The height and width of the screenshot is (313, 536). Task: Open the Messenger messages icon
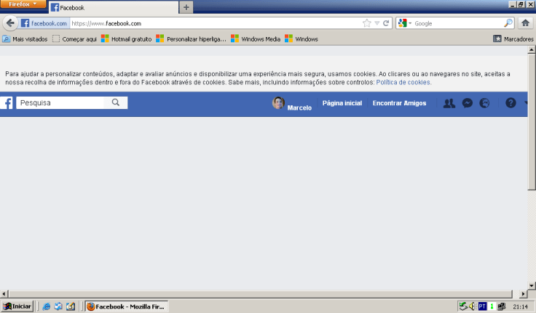(468, 103)
